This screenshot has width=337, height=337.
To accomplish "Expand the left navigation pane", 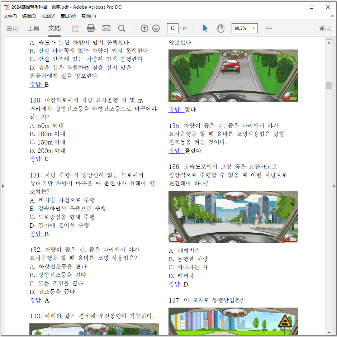I will (x=3, y=186).
